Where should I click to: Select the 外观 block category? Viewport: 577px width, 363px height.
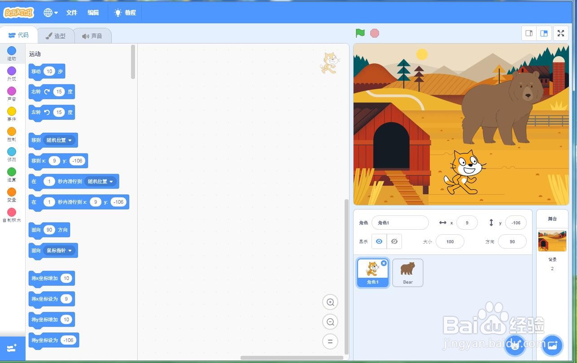tap(12, 74)
